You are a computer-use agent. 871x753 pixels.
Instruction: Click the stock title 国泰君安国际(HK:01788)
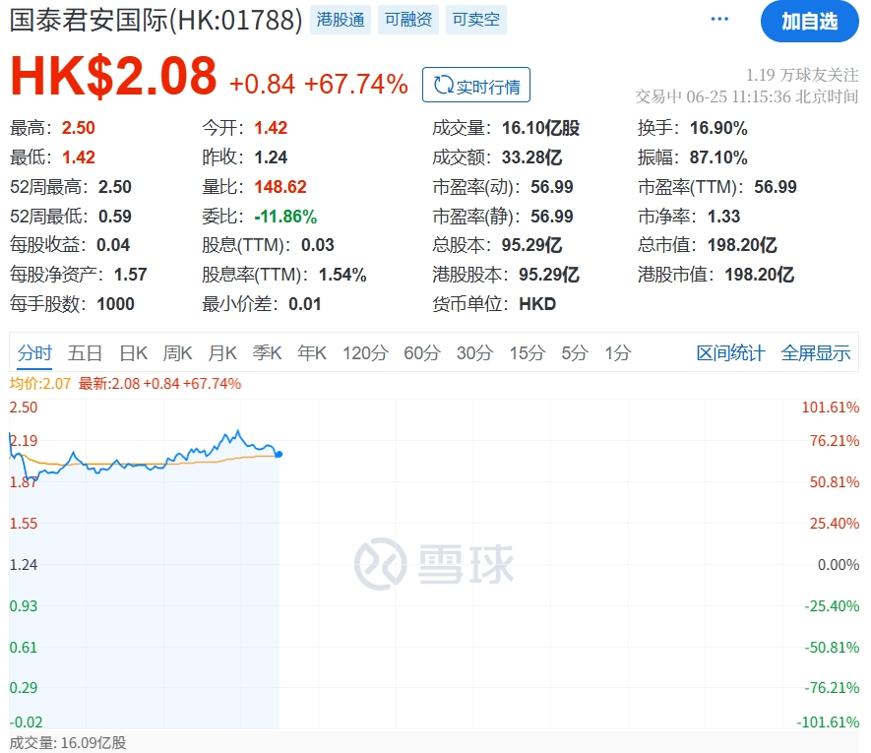[156, 20]
